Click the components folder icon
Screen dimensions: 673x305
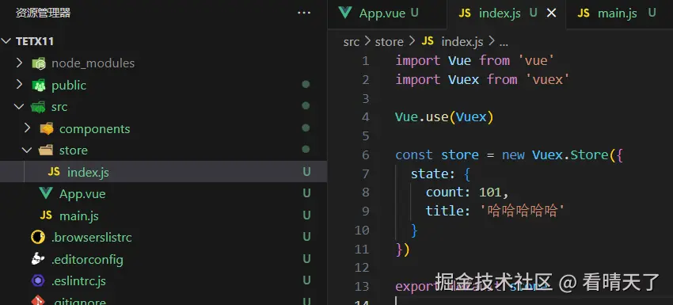(47, 128)
